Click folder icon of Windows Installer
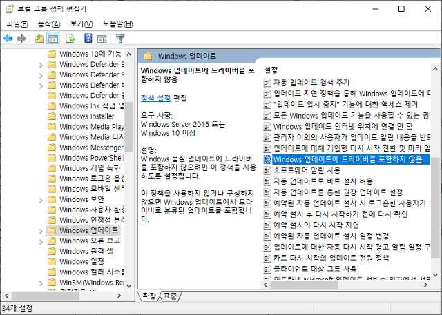Viewport: 442px width, 315px height. click(x=52, y=116)
